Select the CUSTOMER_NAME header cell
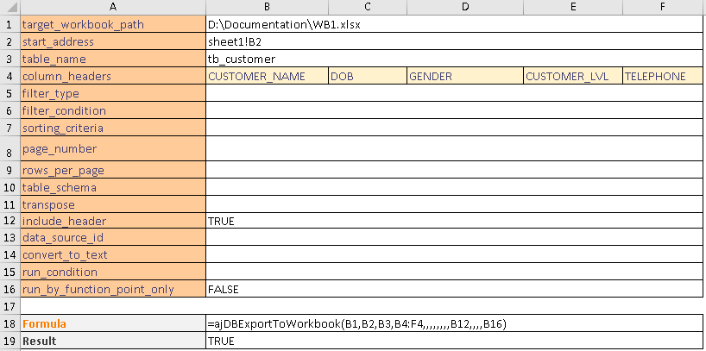 click(266, 76)
